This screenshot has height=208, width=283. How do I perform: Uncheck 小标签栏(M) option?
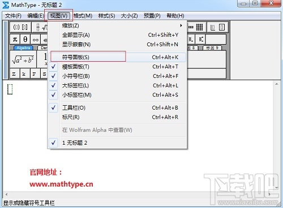tap(117, 95)
